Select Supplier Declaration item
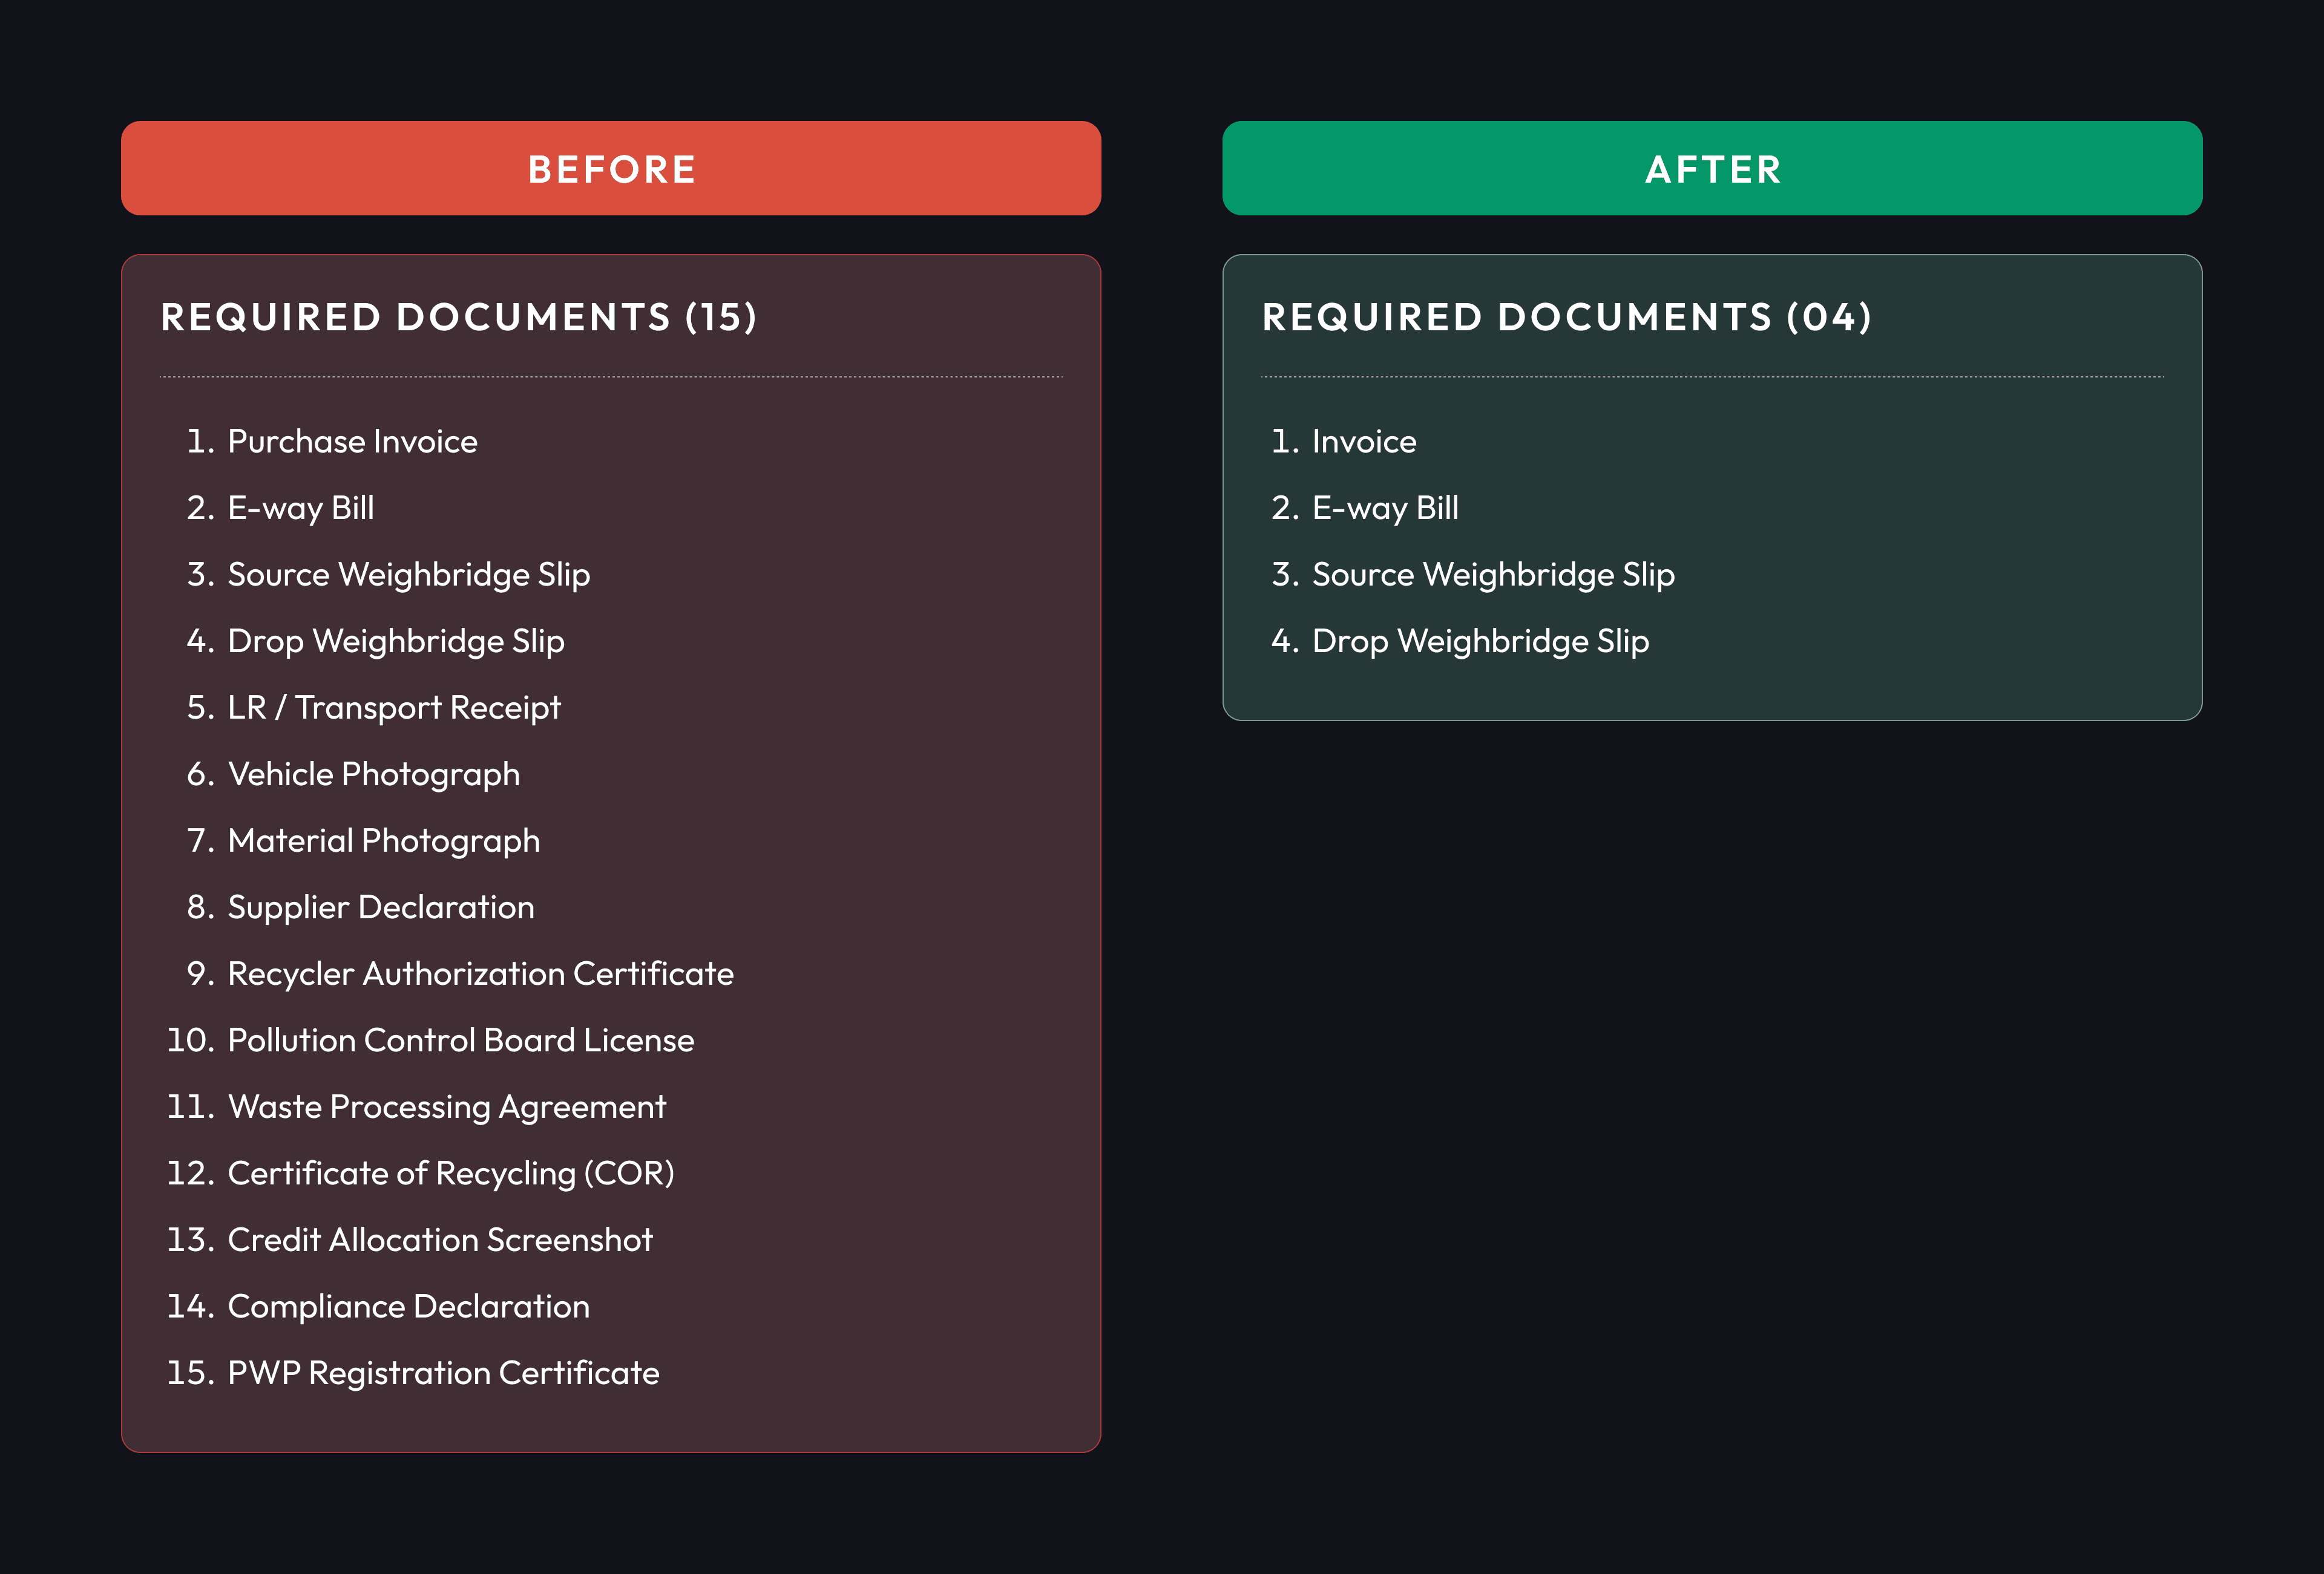 (380, 907)
